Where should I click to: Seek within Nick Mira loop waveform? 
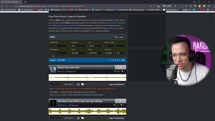click(x=87, y=111)
